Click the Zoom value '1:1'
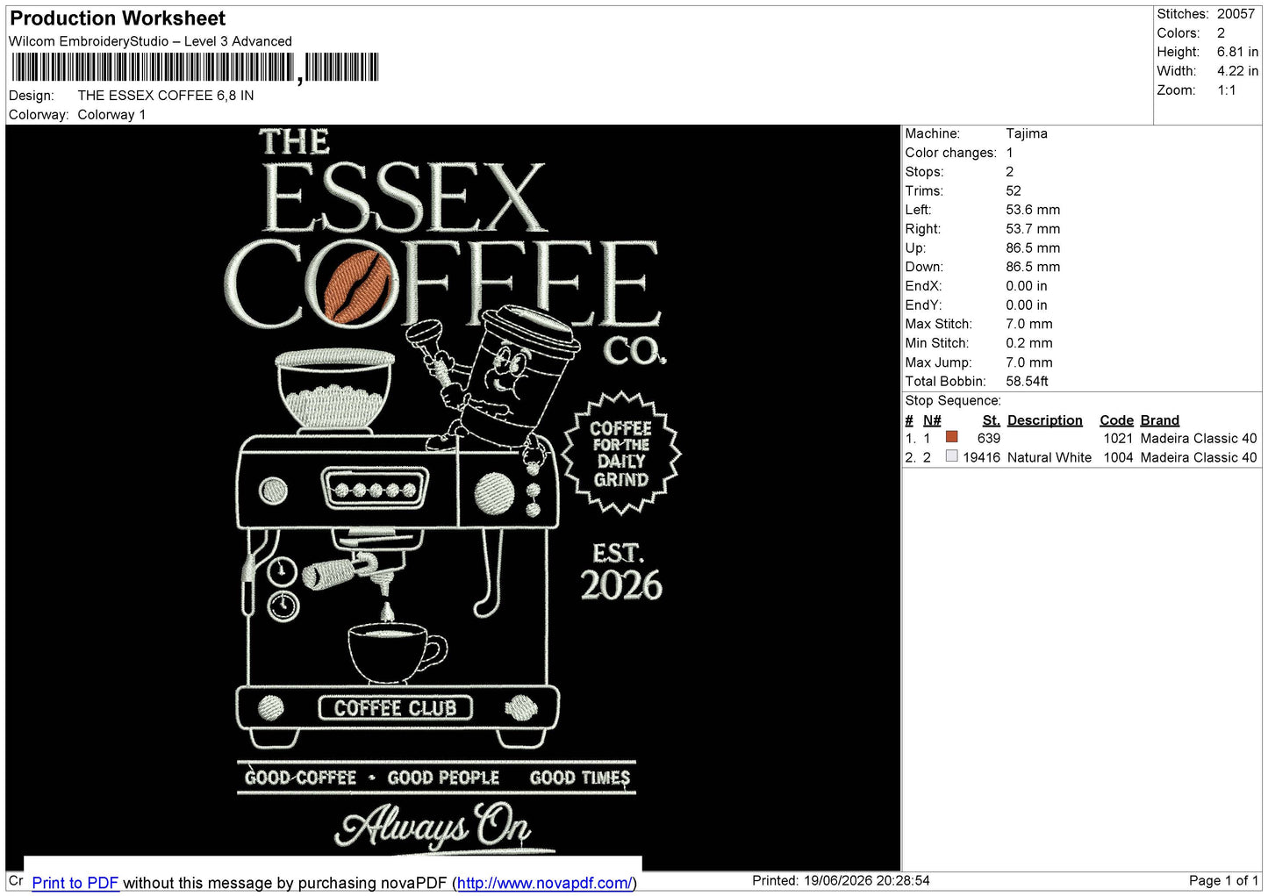The image size is (1268, 896). point(1227,90)
